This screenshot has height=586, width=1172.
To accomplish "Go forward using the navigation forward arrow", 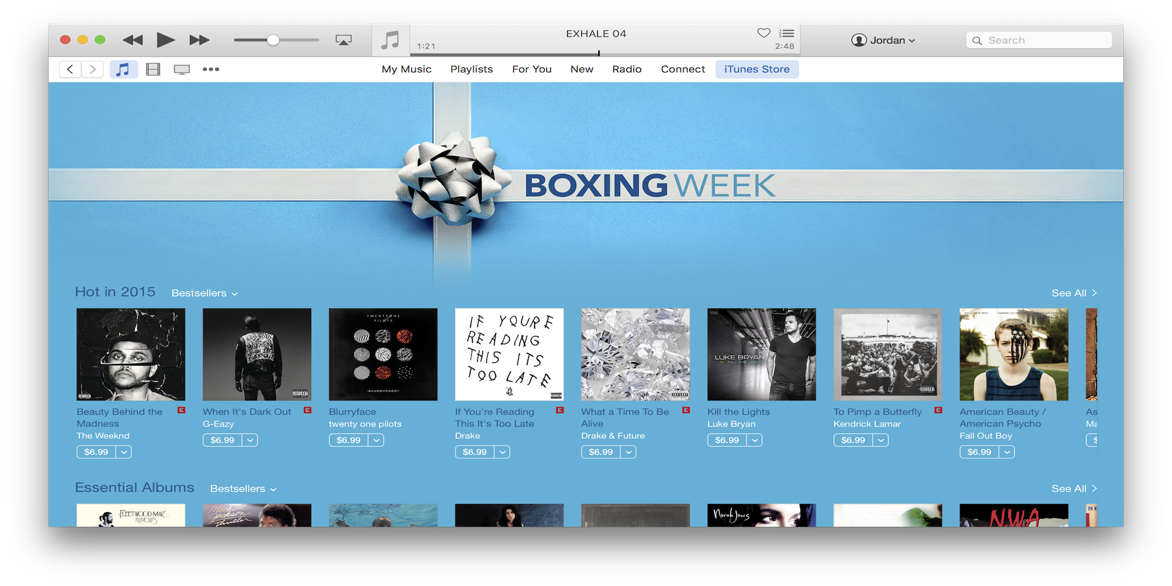I will tap(92, 69).
